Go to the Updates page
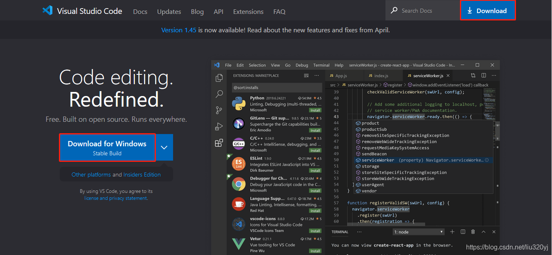 [169, 11]
